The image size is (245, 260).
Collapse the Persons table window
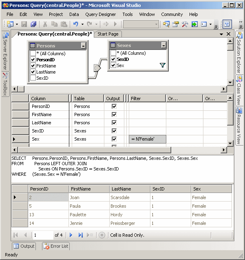click(x=83, y=46)
